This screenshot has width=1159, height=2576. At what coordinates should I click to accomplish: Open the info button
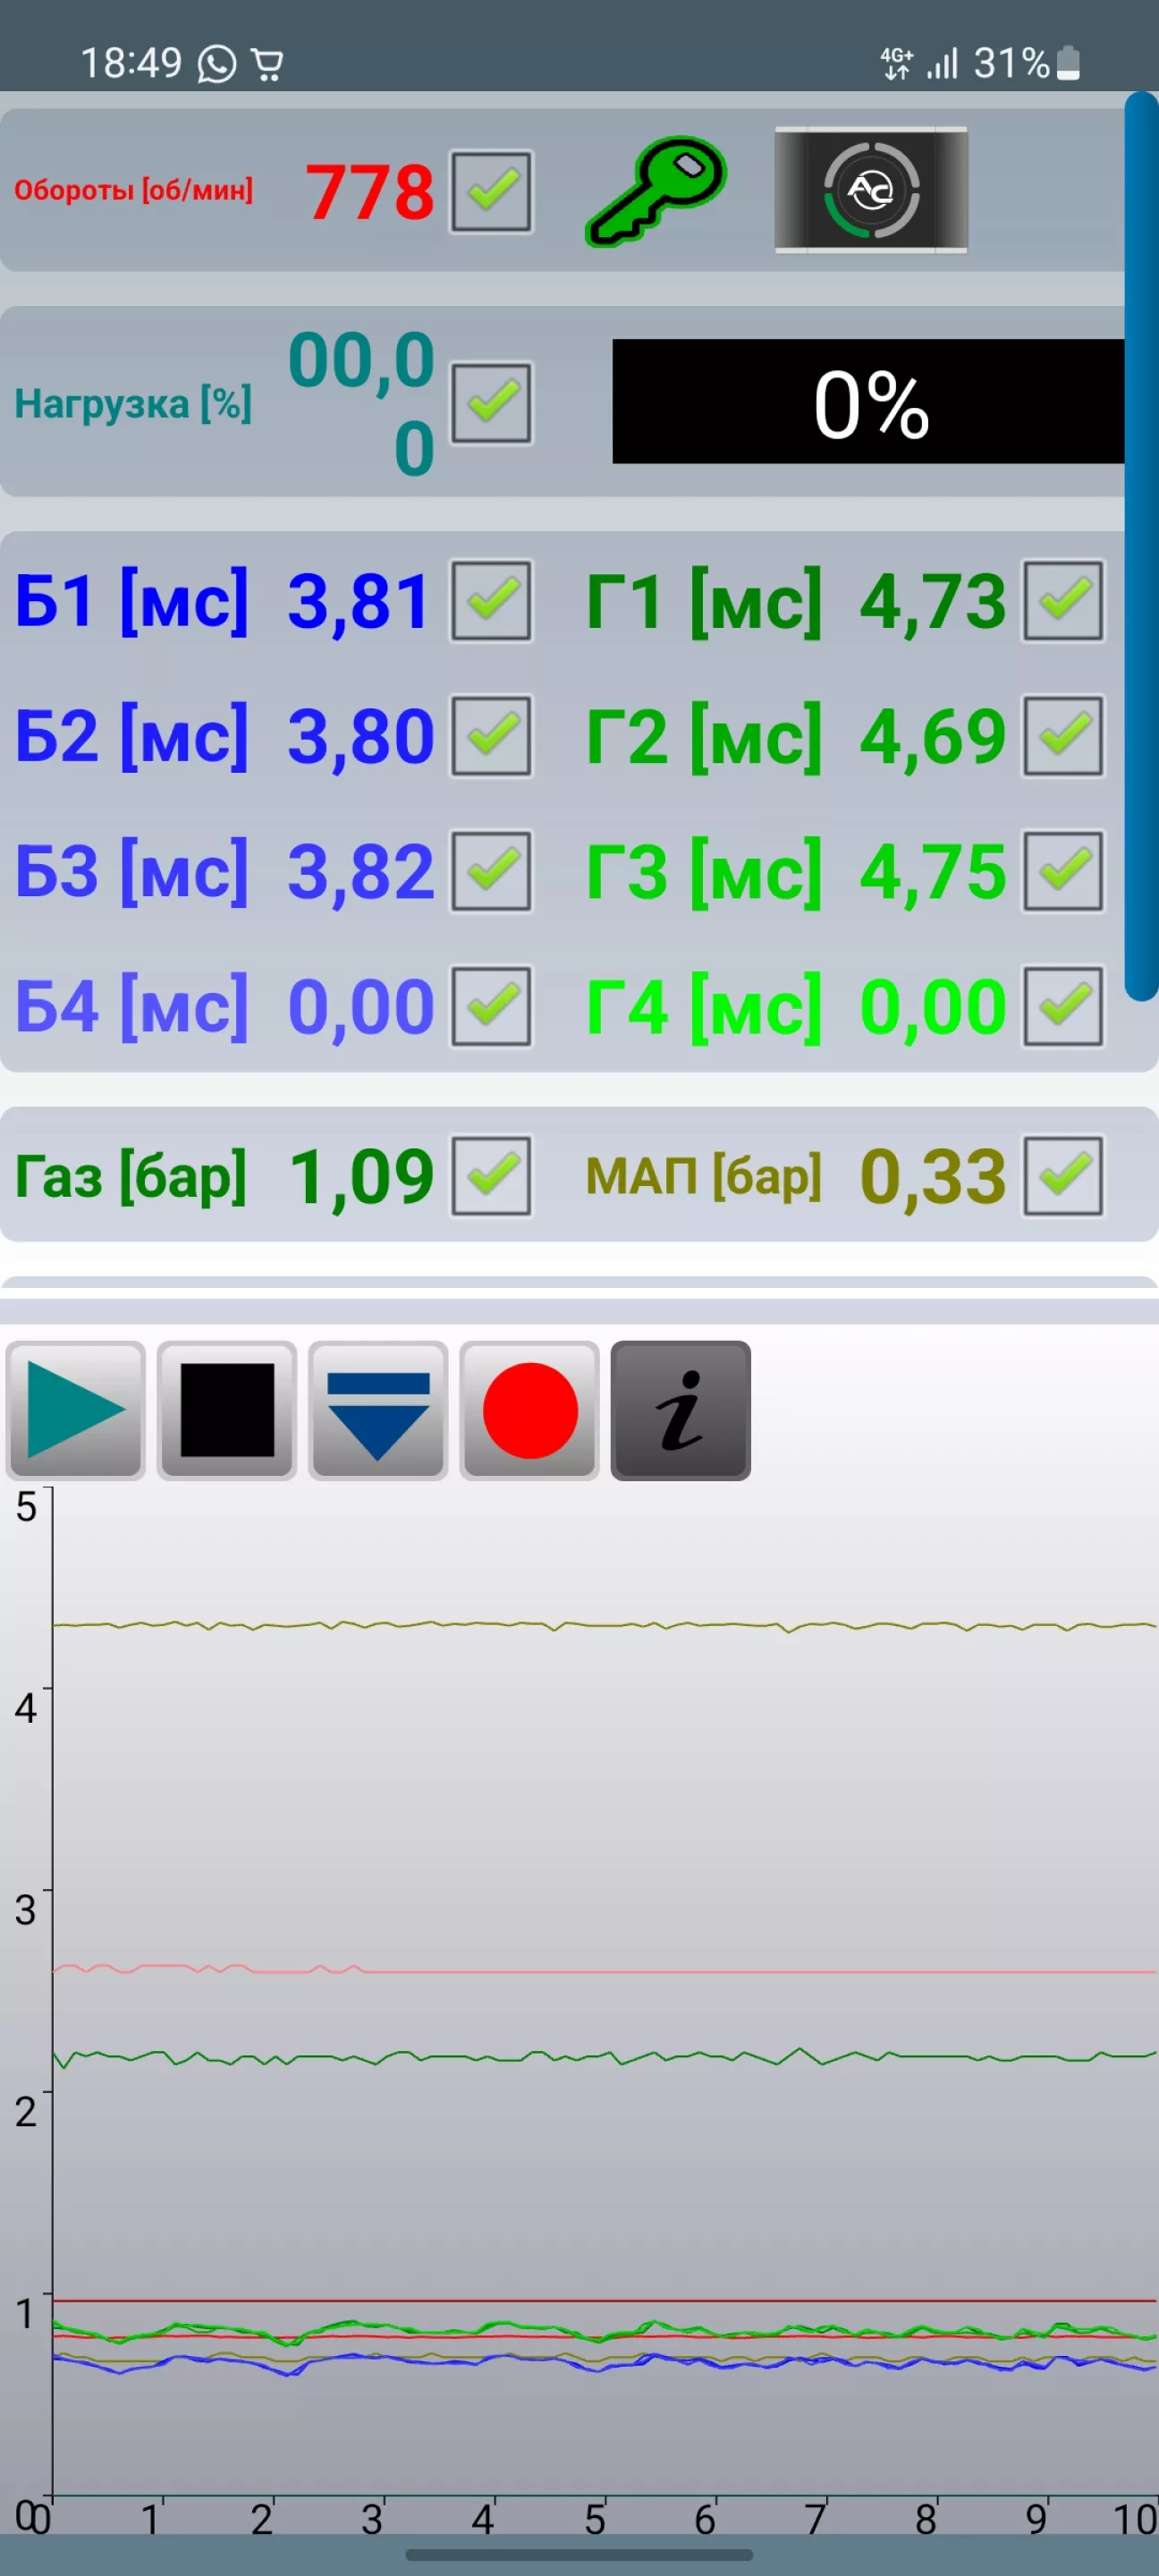click(x=680, y=1410)
